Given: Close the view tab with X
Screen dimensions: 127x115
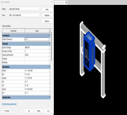Looking at the screenshot, I should (66, 3).
